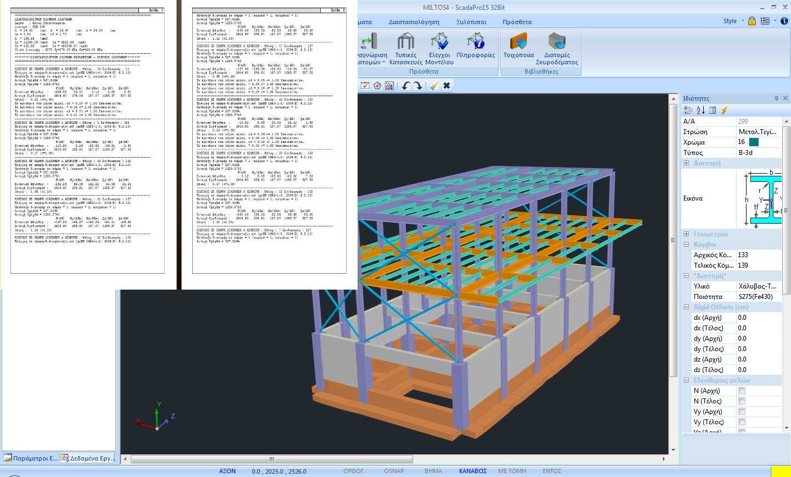Expand the Γεωμετρία property group
791x477 pixels.
686,234
